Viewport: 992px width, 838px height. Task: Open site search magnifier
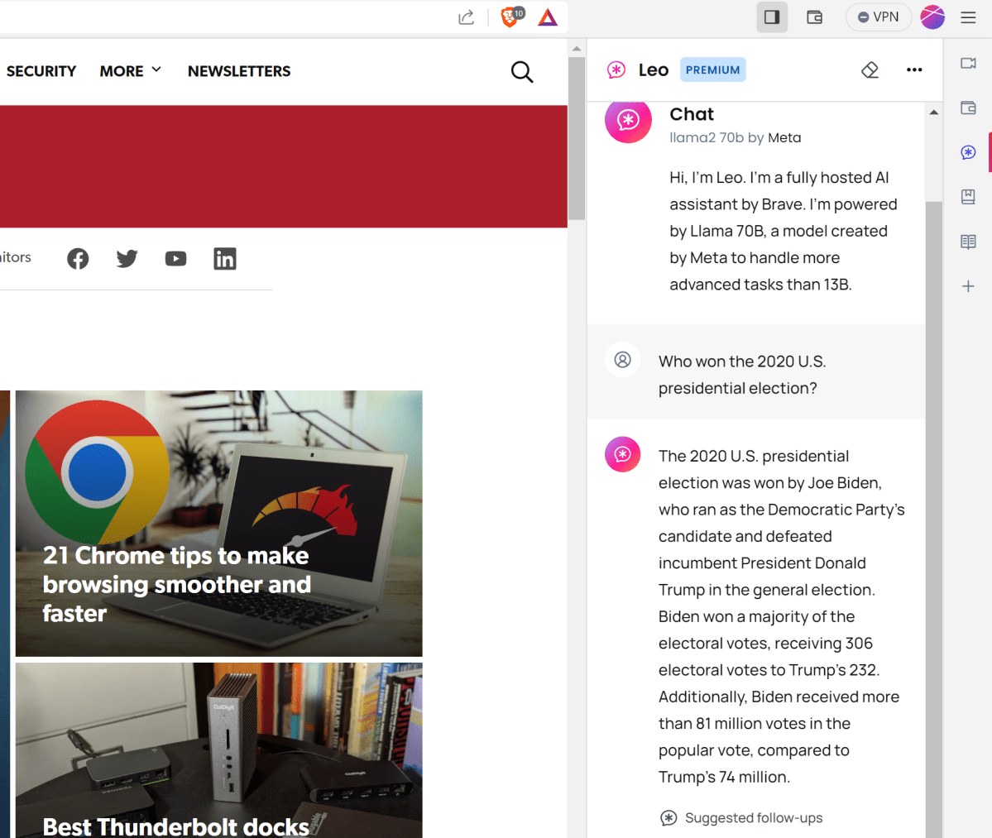pos(522,71)
